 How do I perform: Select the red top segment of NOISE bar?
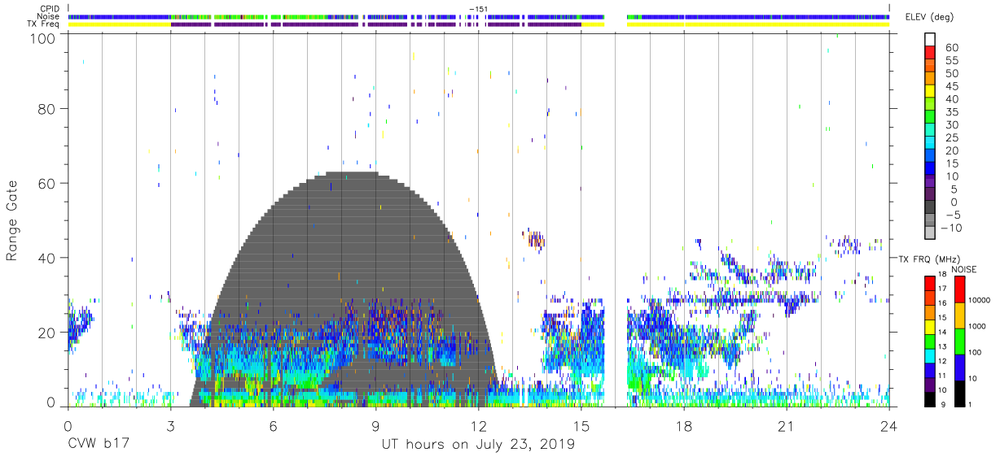point(959,289)
